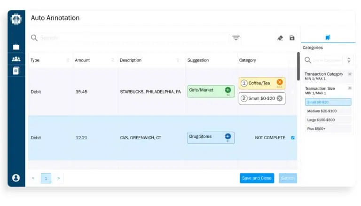This screenshot has height=206, width=361.
Task: Click the app logo in the sidebar
Action: point(16,19)
